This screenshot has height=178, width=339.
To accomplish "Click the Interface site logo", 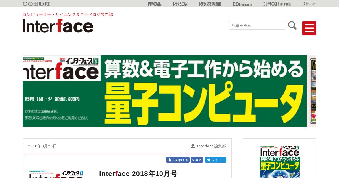I will pos(58,26).
